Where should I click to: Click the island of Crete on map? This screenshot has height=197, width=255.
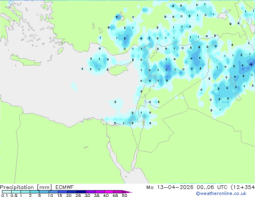click(x=25, y=60)
